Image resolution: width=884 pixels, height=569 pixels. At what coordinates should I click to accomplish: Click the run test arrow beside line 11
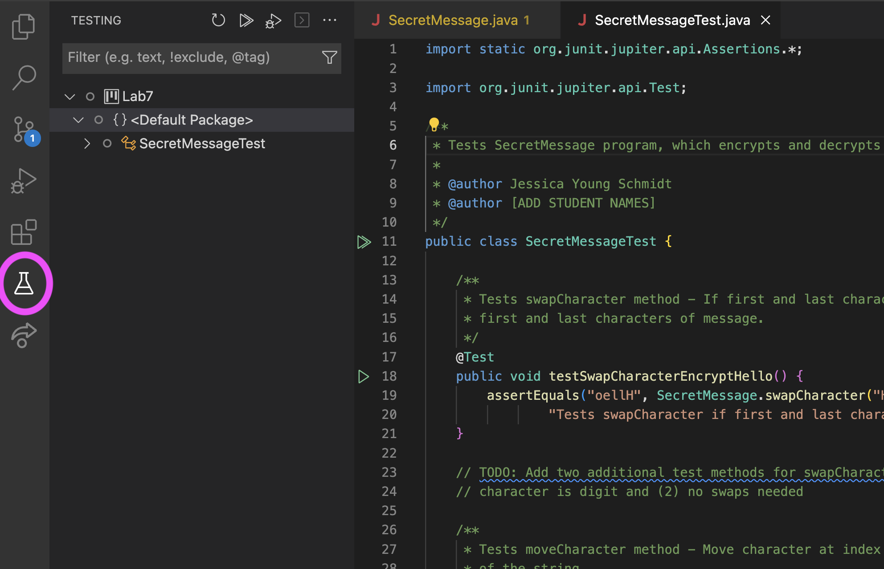click(364, 242)
